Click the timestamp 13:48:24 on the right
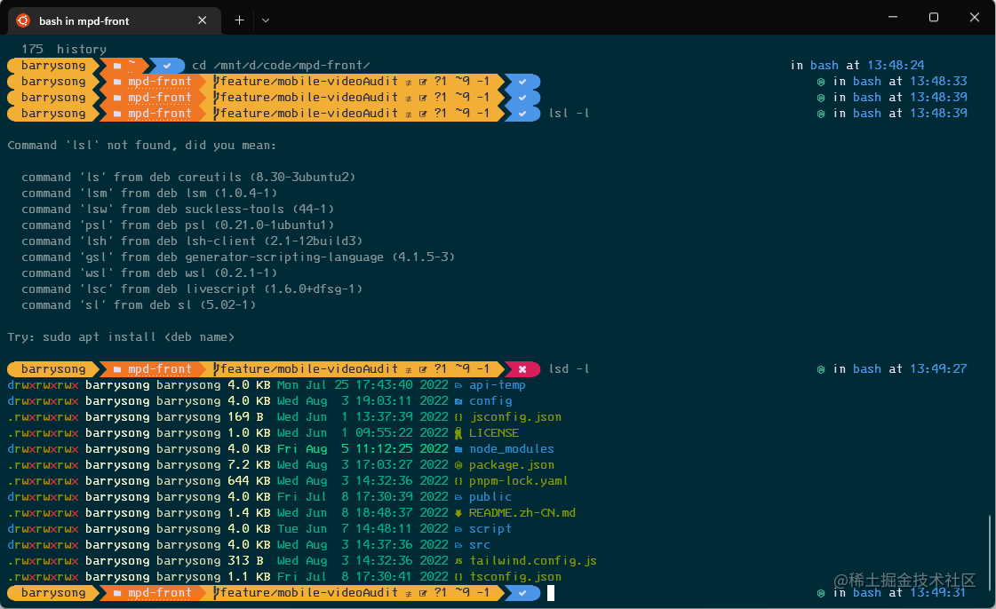Viewport: 996px width, 609px height. pos(896,66)
